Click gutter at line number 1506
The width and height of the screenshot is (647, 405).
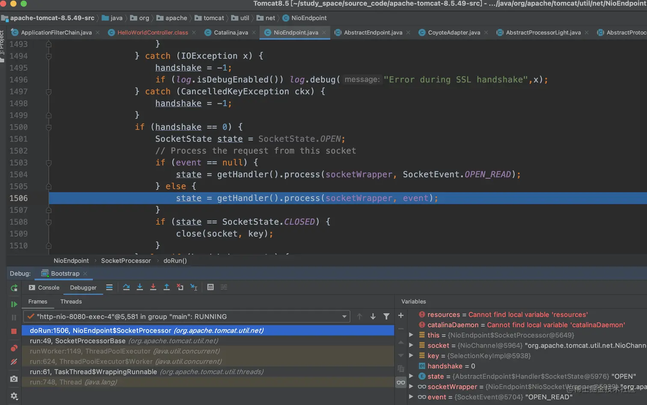(18, 198)
